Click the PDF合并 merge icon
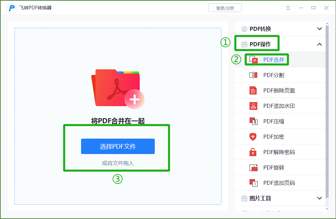The width and height of the screenshot is (336, 219). (x=253, y=60)
